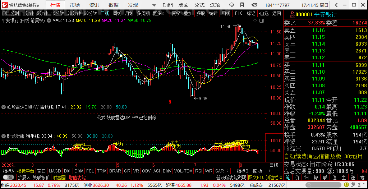Select the RSI indicator tab

tap(198, 171)
